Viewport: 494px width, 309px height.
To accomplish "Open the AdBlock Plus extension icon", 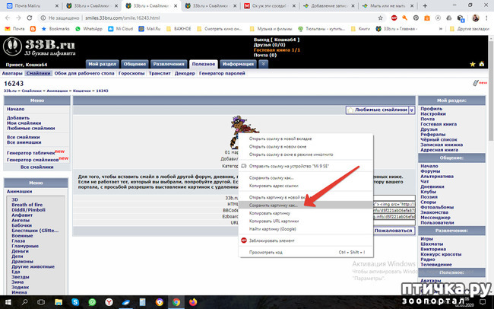I will [x=394, y=18].
